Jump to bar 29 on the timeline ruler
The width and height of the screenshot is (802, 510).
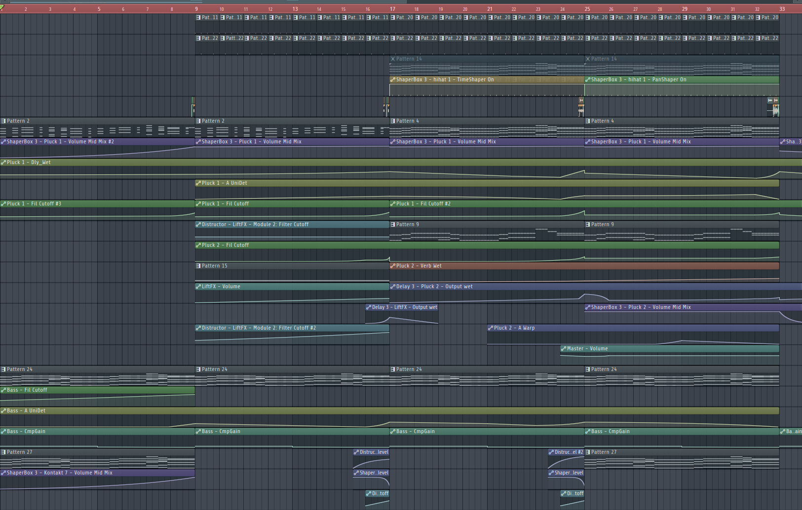point(685,9)
